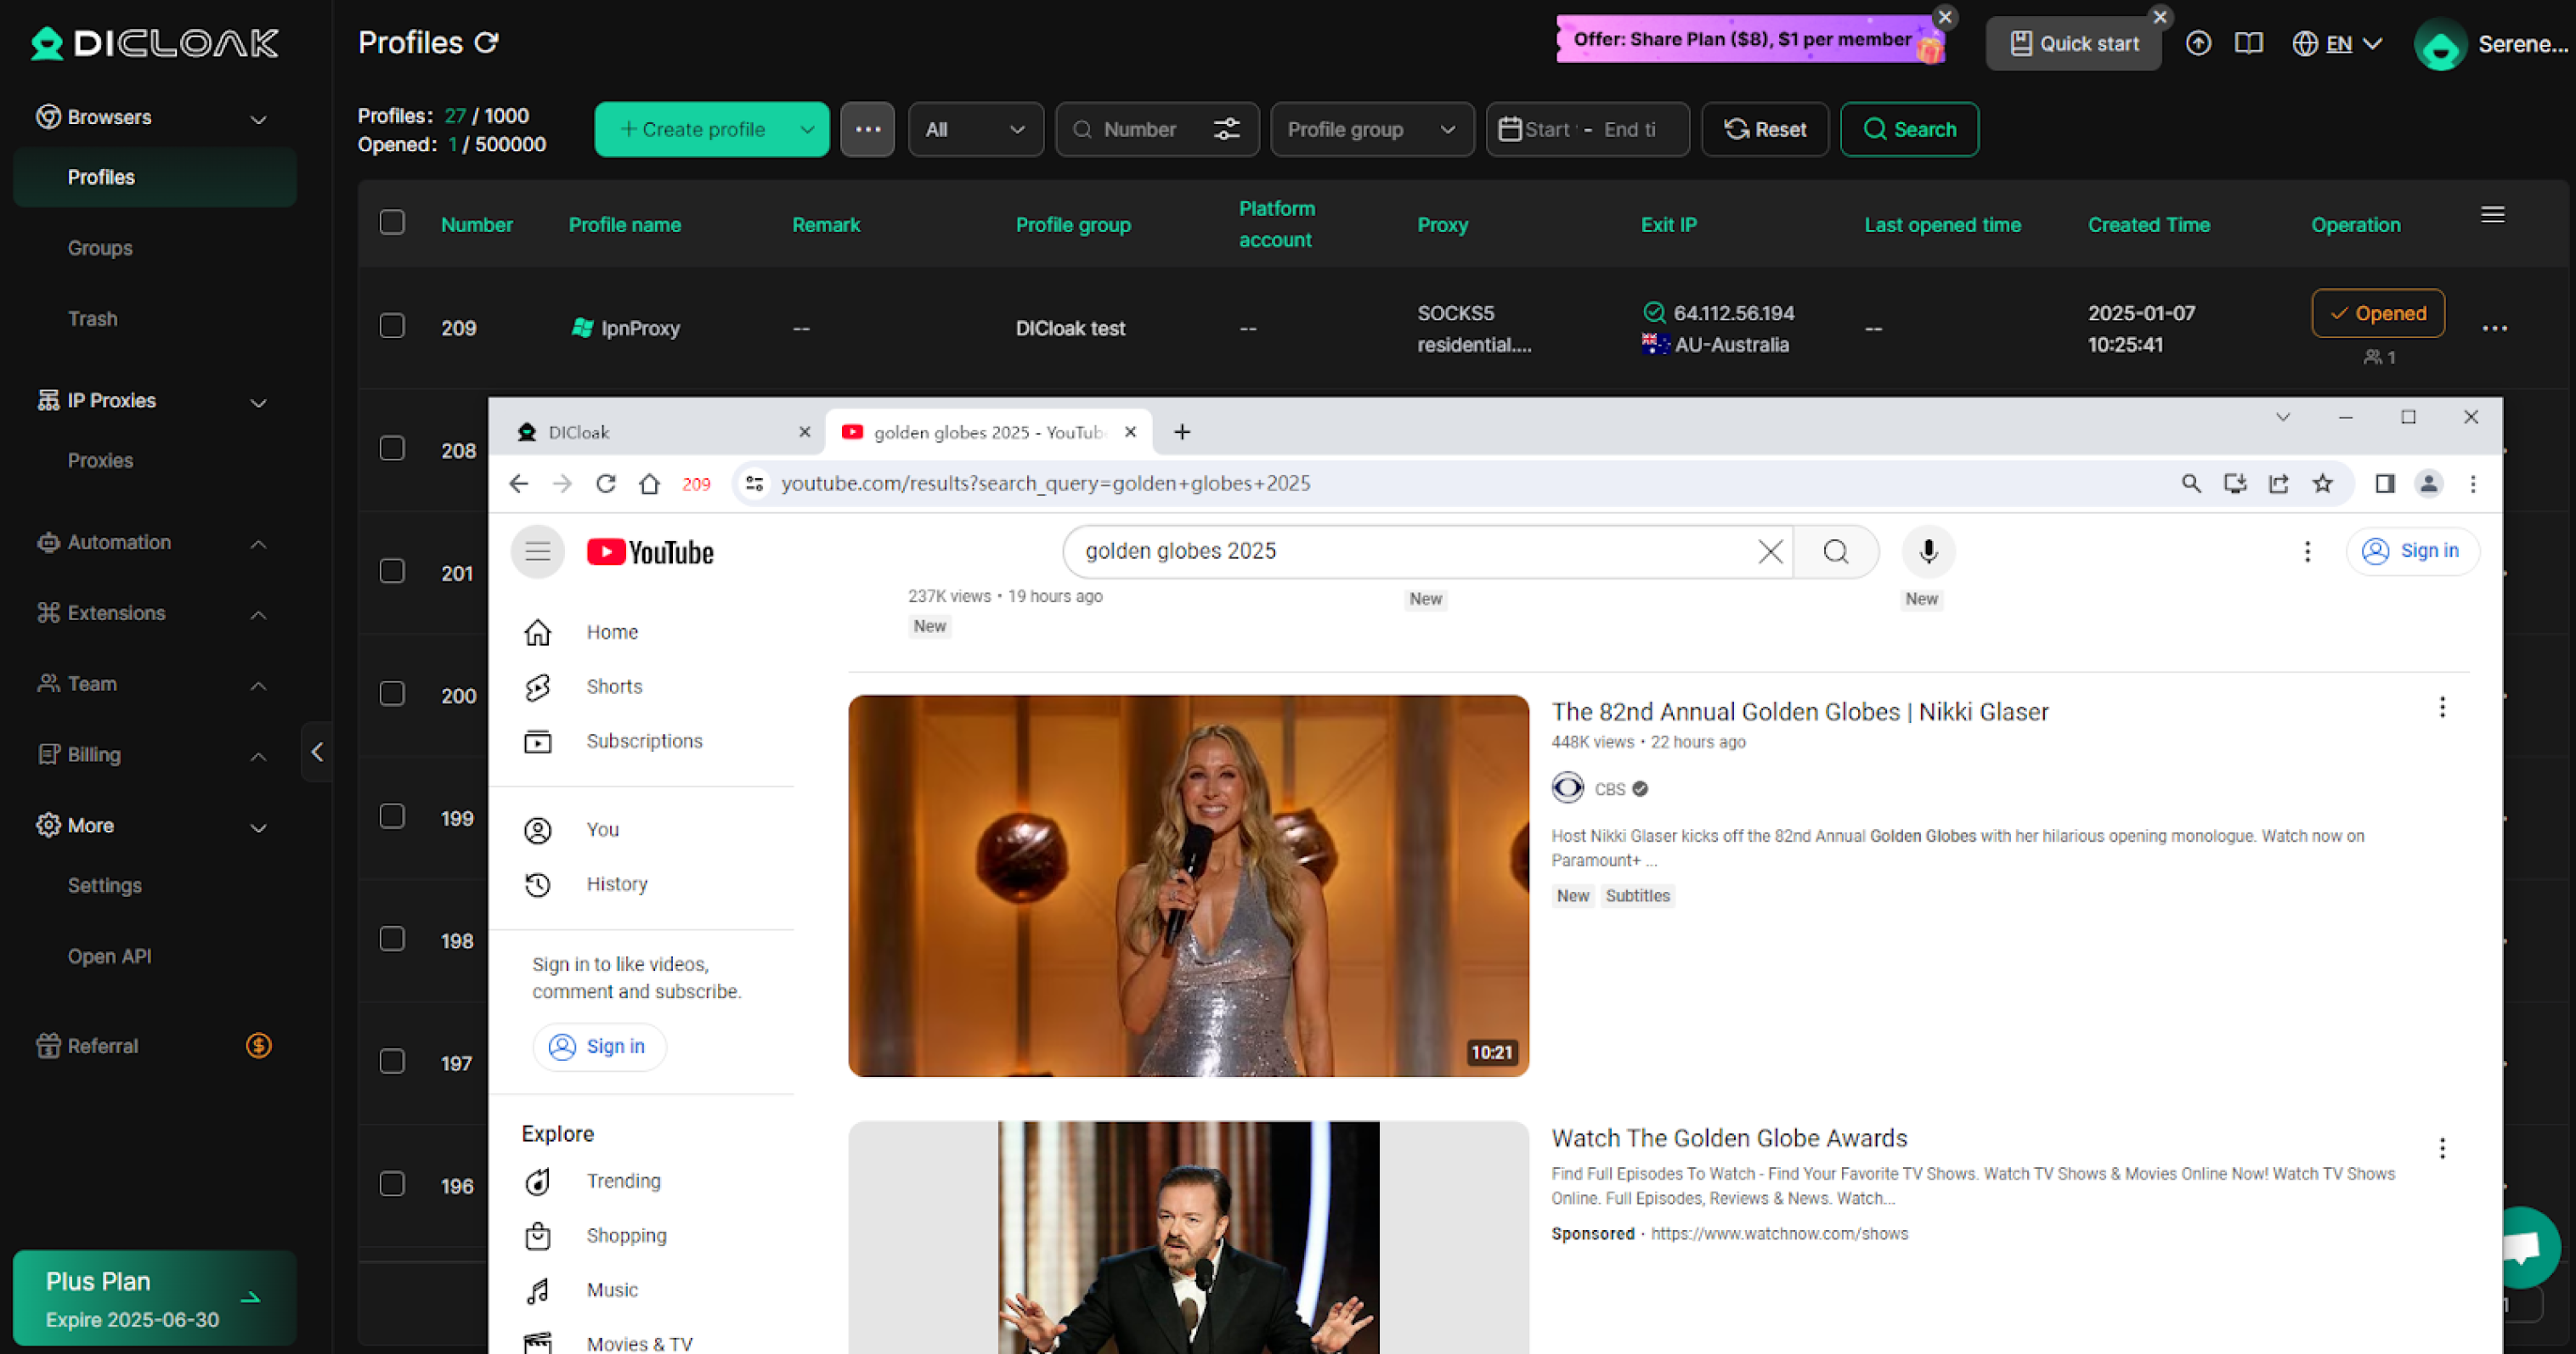Expand the Automation section
The image size is (2576, 1354).
258,544
